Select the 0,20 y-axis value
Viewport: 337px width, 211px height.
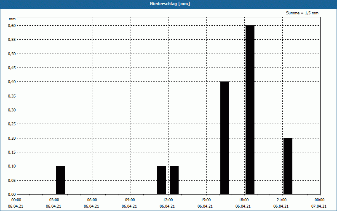(x=12, y=138)
